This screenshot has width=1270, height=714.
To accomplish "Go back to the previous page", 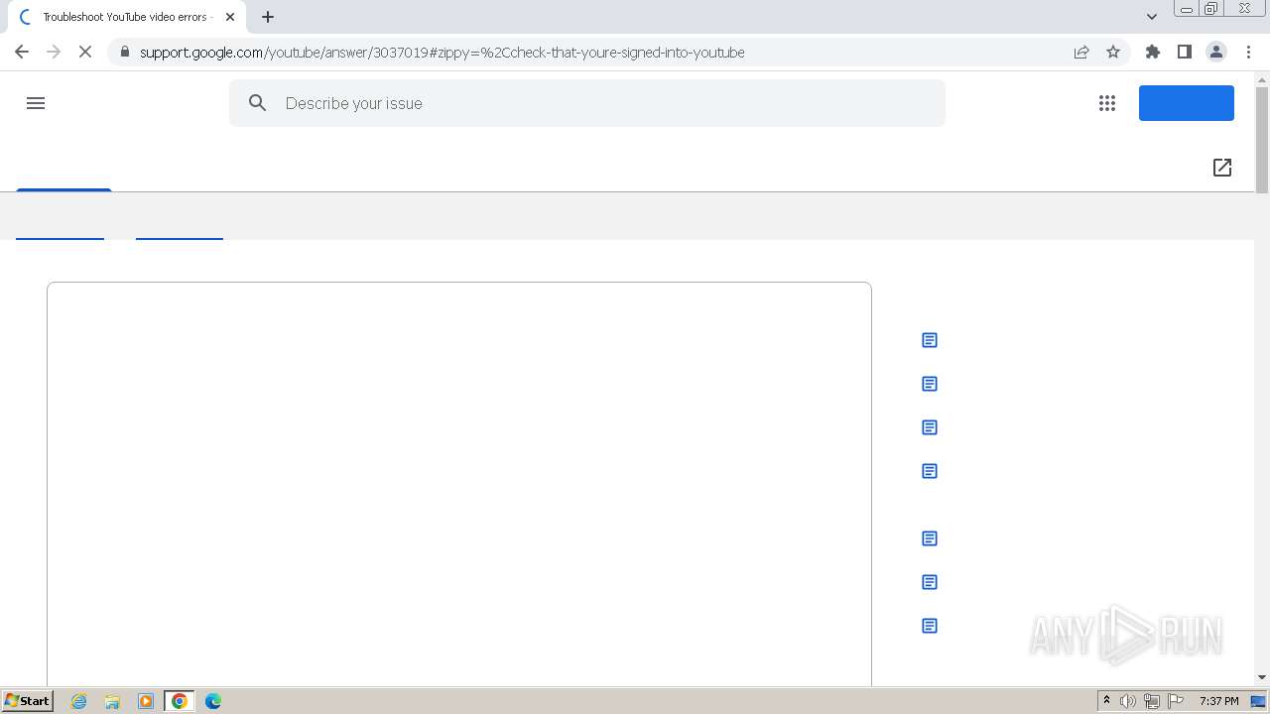I will pyautogui.click(x=22, y=52).
